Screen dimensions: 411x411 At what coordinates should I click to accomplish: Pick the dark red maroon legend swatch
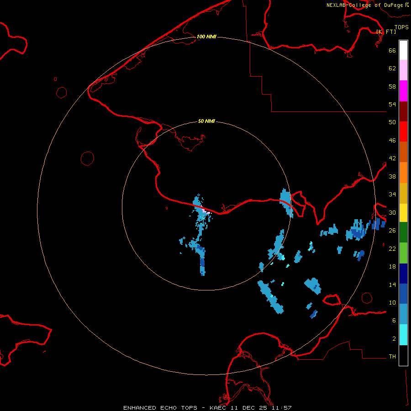(403, 111)
